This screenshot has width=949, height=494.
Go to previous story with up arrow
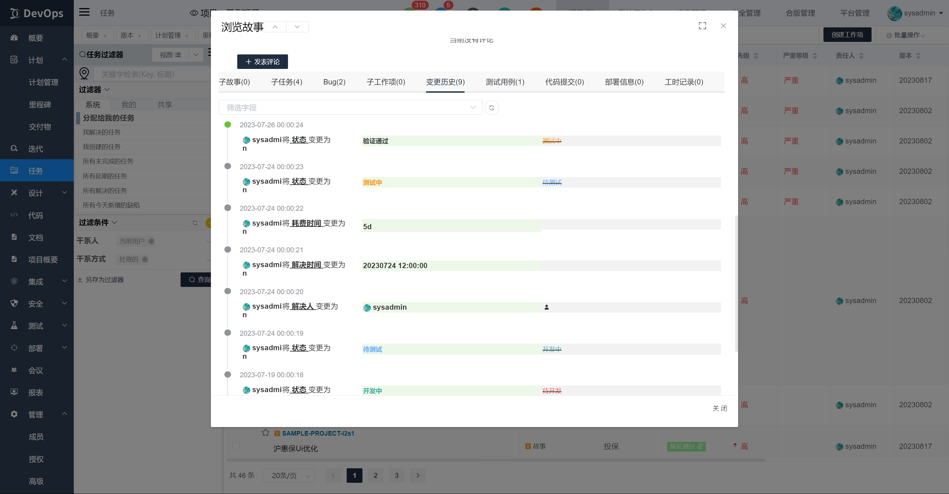275,26
